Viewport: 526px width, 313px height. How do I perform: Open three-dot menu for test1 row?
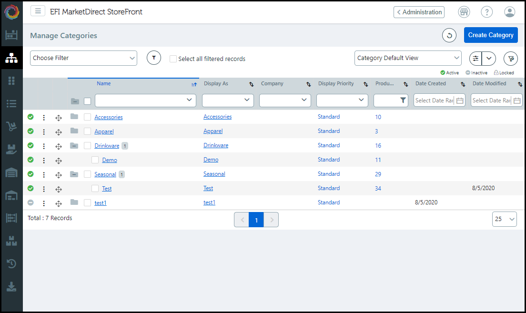pos(44,203)
